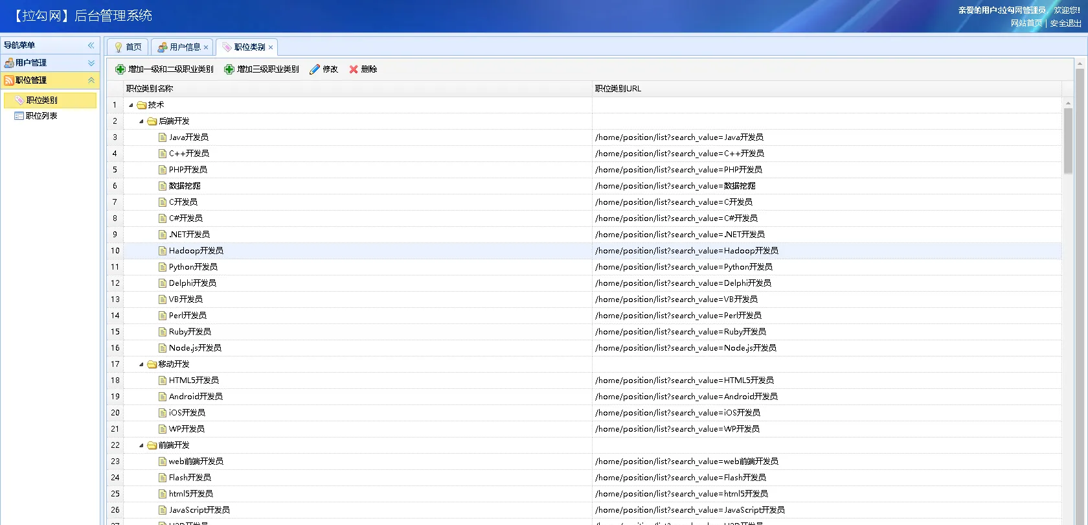Collapse the 移动开发 tree node
1088x525 pixels.
tap(141, 364)
